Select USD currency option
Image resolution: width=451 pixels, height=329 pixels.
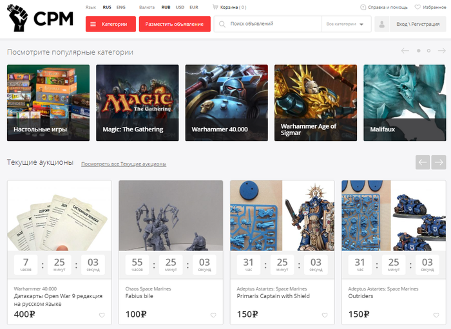click(180, 7)
